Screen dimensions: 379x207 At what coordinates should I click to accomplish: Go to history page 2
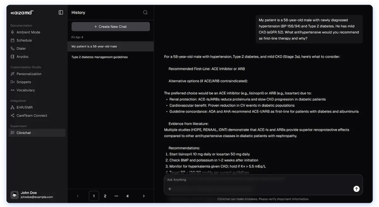pos(105,196)
